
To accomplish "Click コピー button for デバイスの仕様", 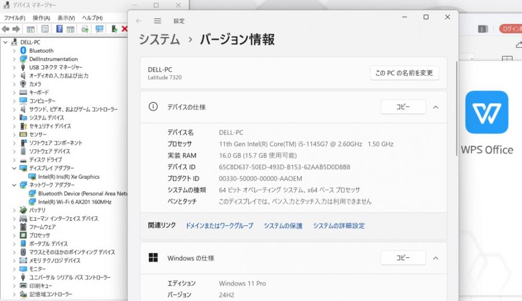I will 403,107.
